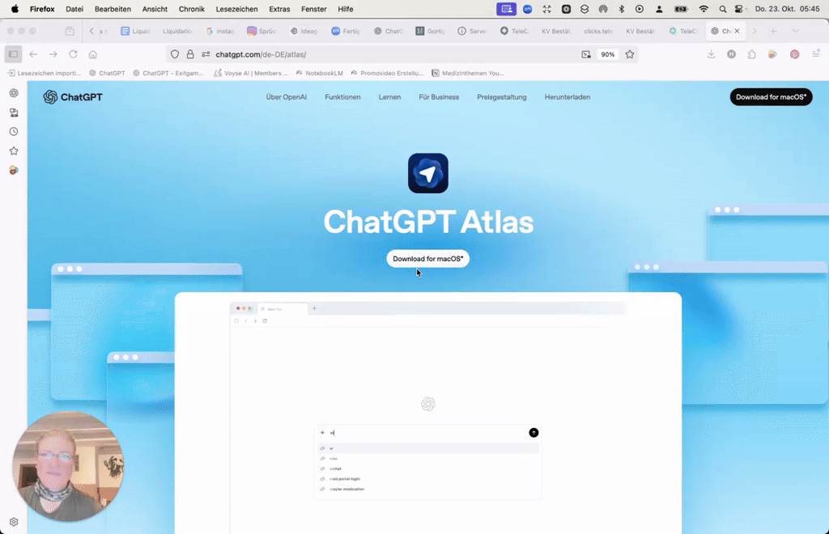This screenshot has width=829, height=534.
Task: Click inside the address bar
Action: 364,54
